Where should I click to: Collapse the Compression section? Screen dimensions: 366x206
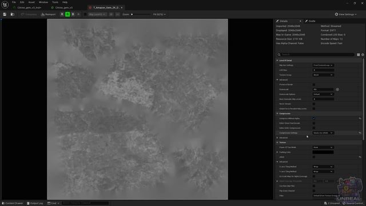(277, 113)
